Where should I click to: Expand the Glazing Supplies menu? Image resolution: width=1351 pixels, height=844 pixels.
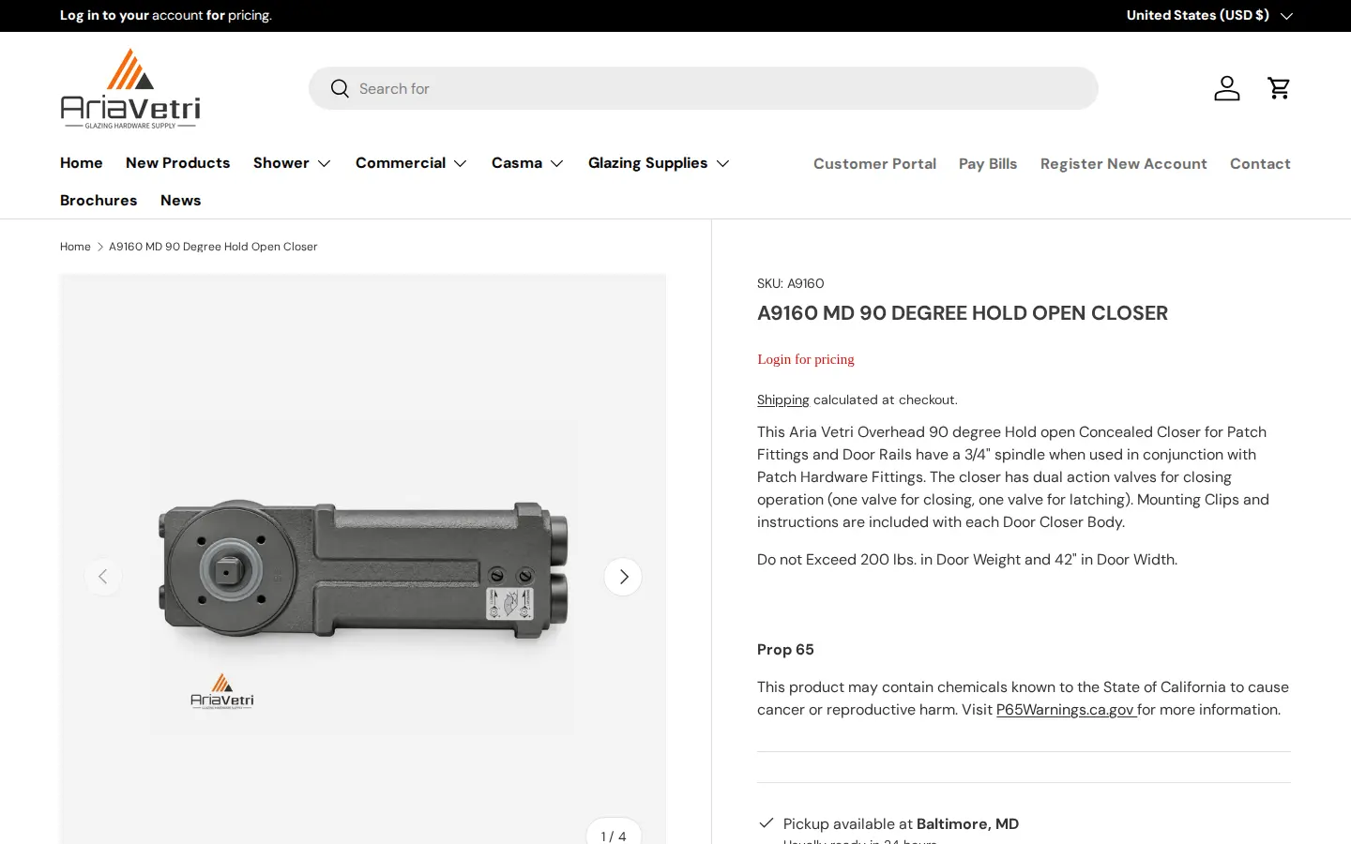(659, 163)
